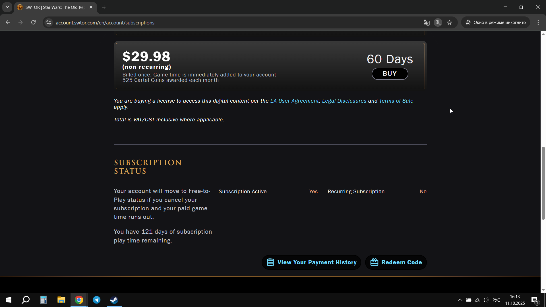Open the EA User Agreement link
Image resolution: width=546 pixels, height=307 pixels.
pyautogui.click(x=294, y=101)
